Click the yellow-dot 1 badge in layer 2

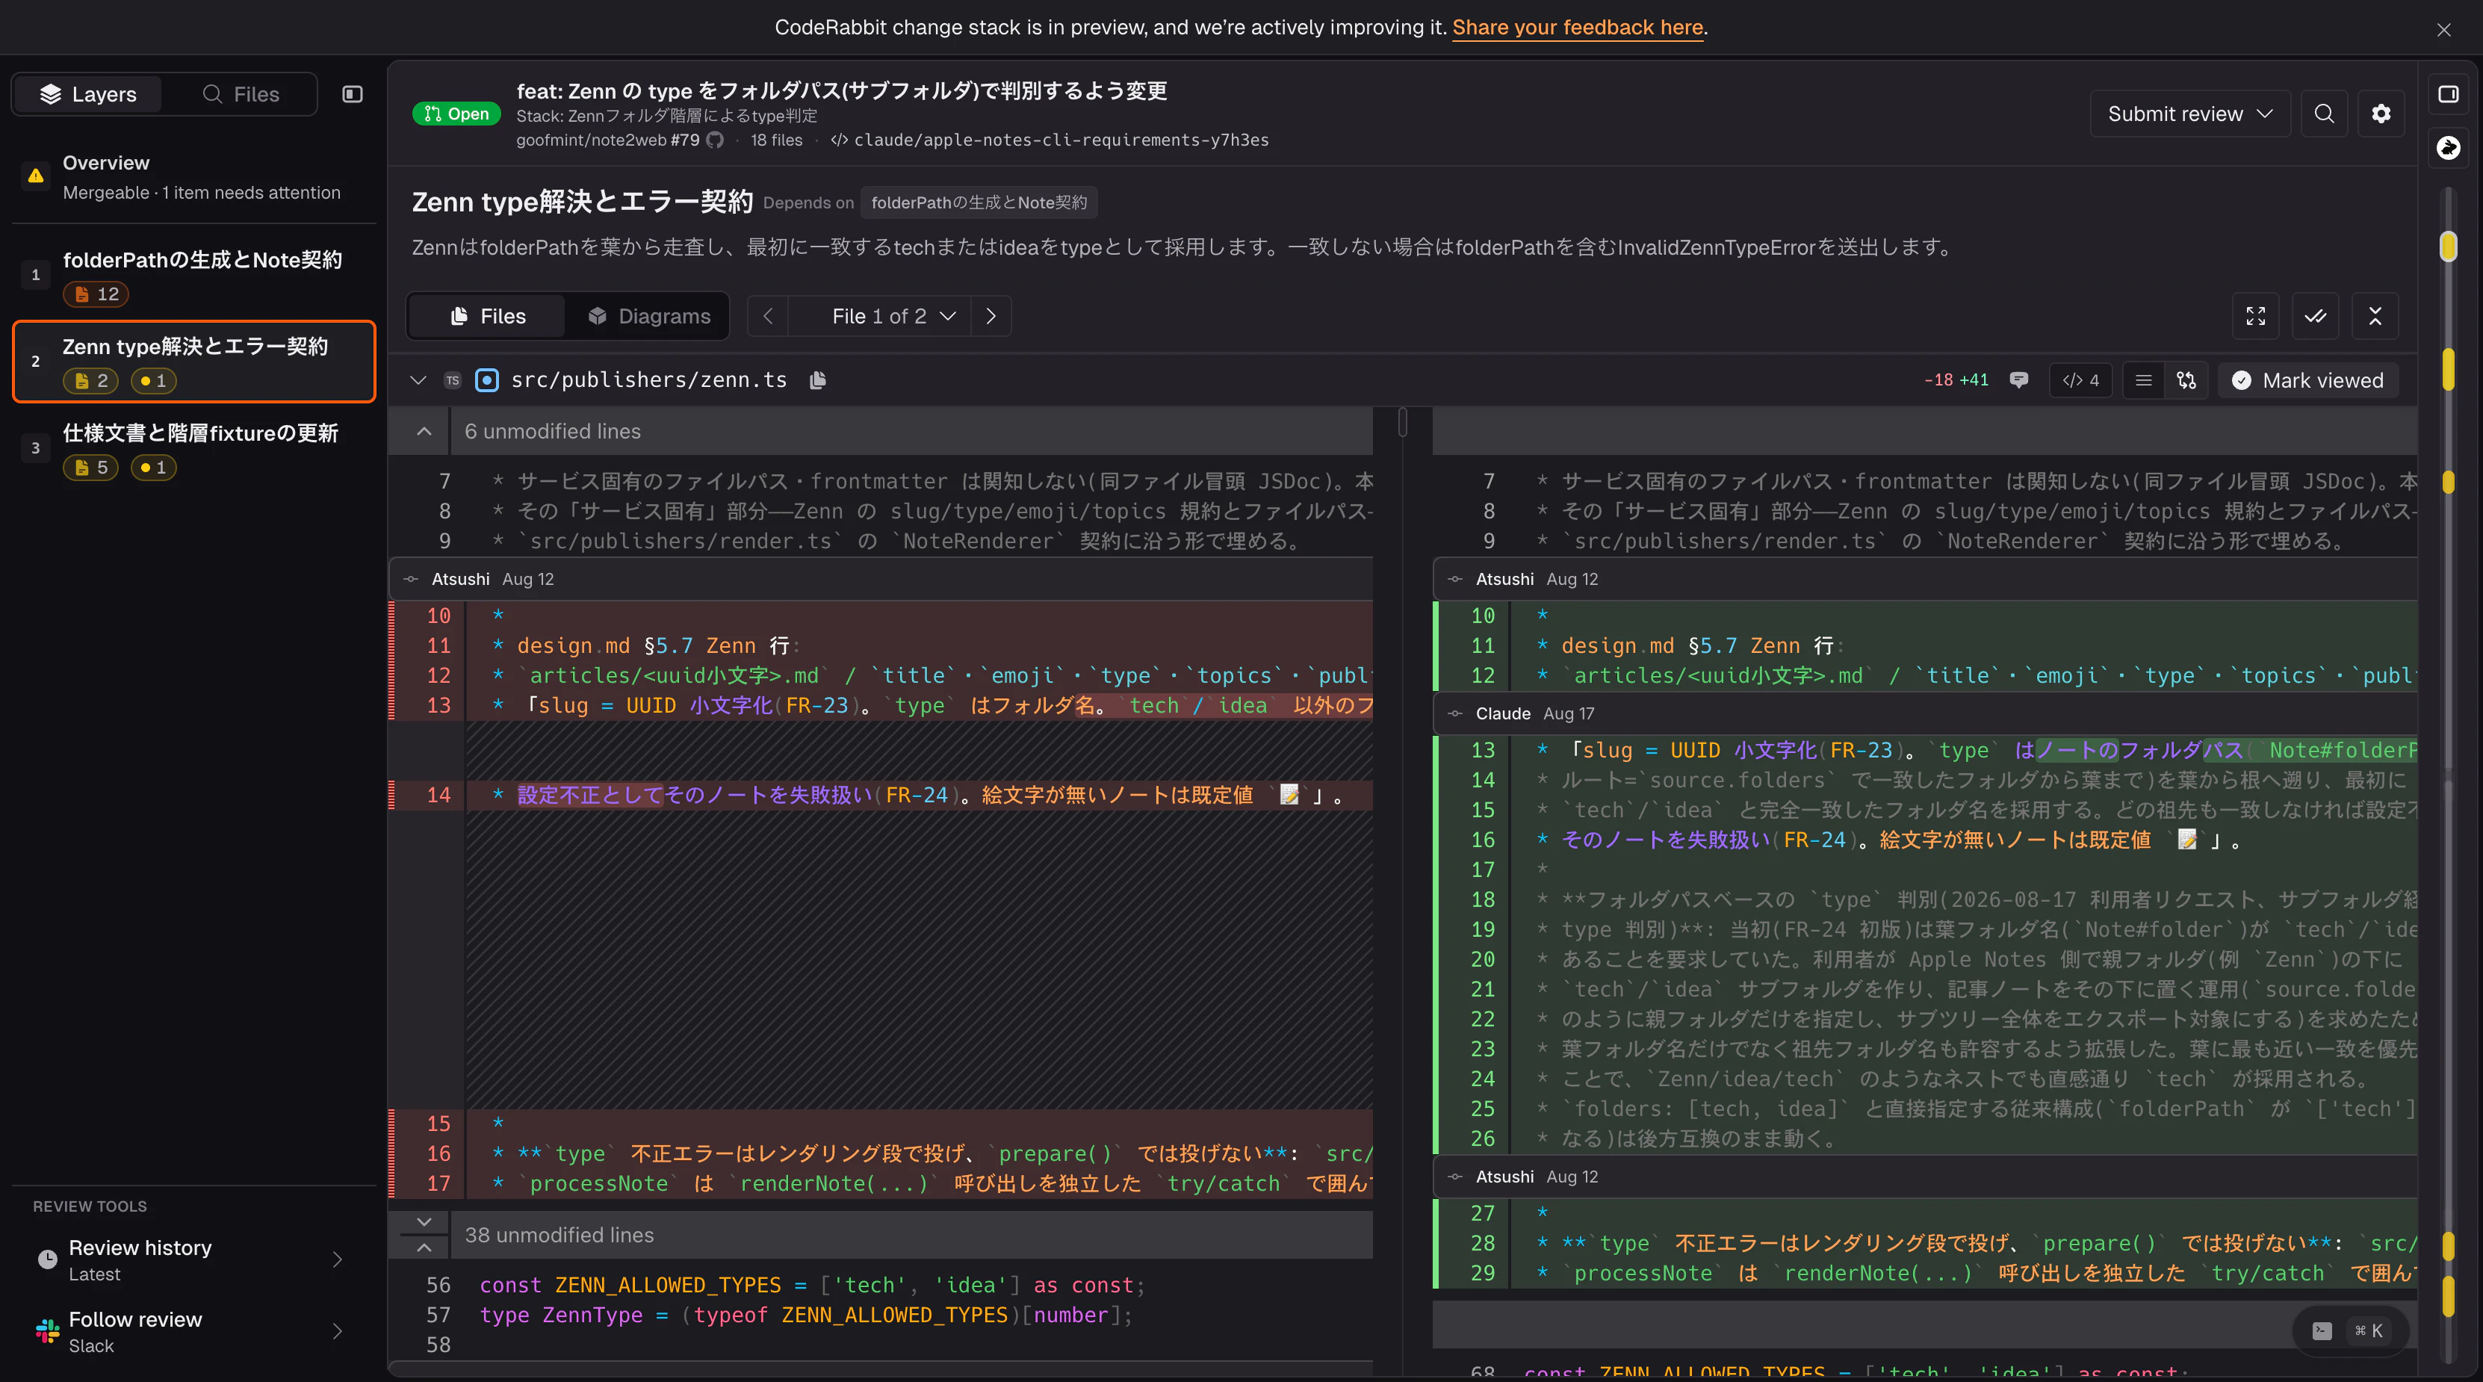(x=153, y=381)
